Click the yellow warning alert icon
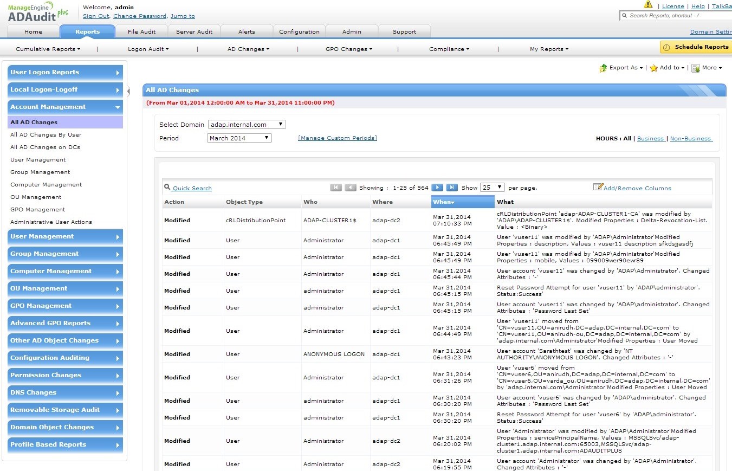This screenshot has height=471, width=732. click(648, 5)
